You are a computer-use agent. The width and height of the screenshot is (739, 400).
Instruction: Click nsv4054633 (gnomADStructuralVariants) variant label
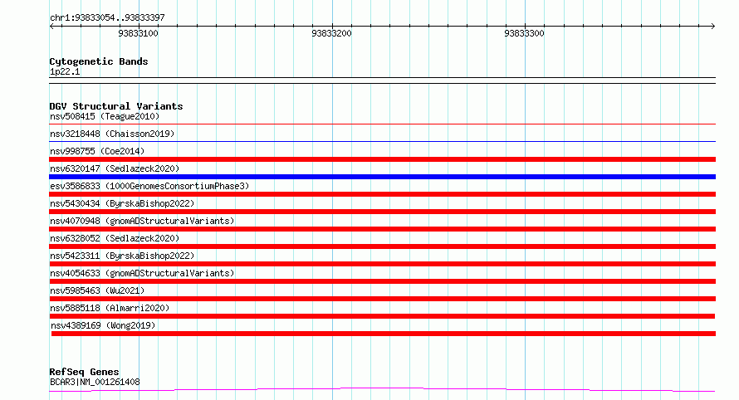click(x=142, y=273)
